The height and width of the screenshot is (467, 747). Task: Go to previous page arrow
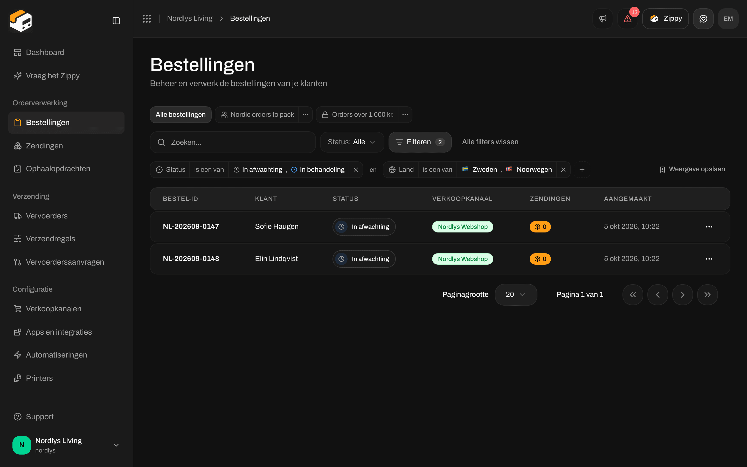(x=658, y=295)
